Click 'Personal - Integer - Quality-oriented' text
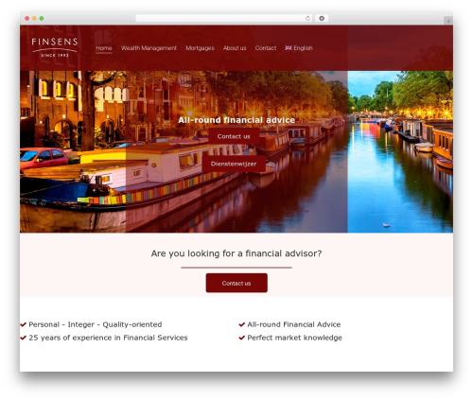The width and height of the screenshot is (473, 400). [x=96, y=324]
